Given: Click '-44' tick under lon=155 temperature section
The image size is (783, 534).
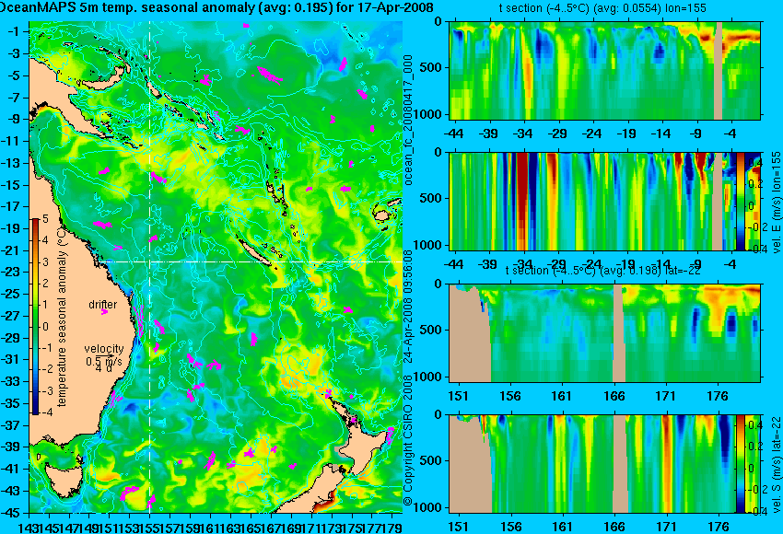Looking at the screenshot, I should 453,133.
